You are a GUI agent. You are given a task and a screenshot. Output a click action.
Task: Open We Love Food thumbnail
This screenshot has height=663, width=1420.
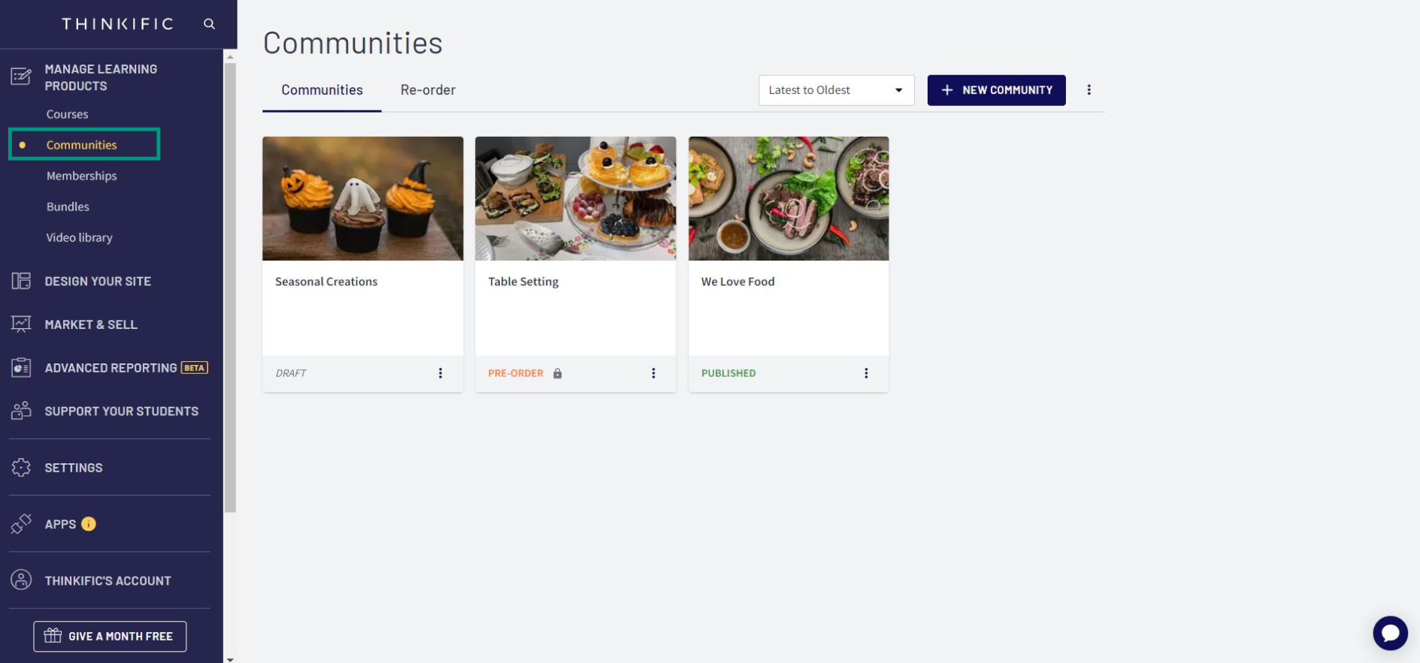[x=789, y=198]
